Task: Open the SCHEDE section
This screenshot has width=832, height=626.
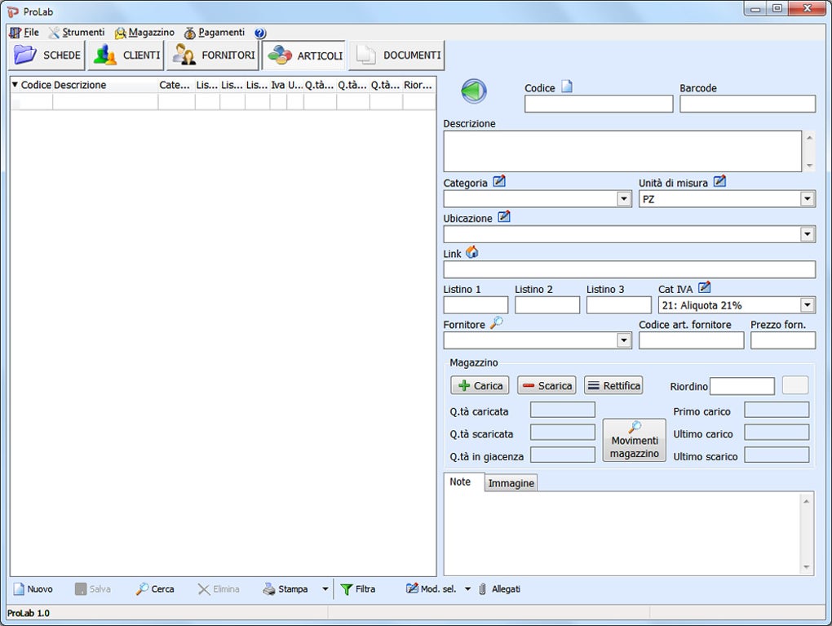Action: coord(46,55)
